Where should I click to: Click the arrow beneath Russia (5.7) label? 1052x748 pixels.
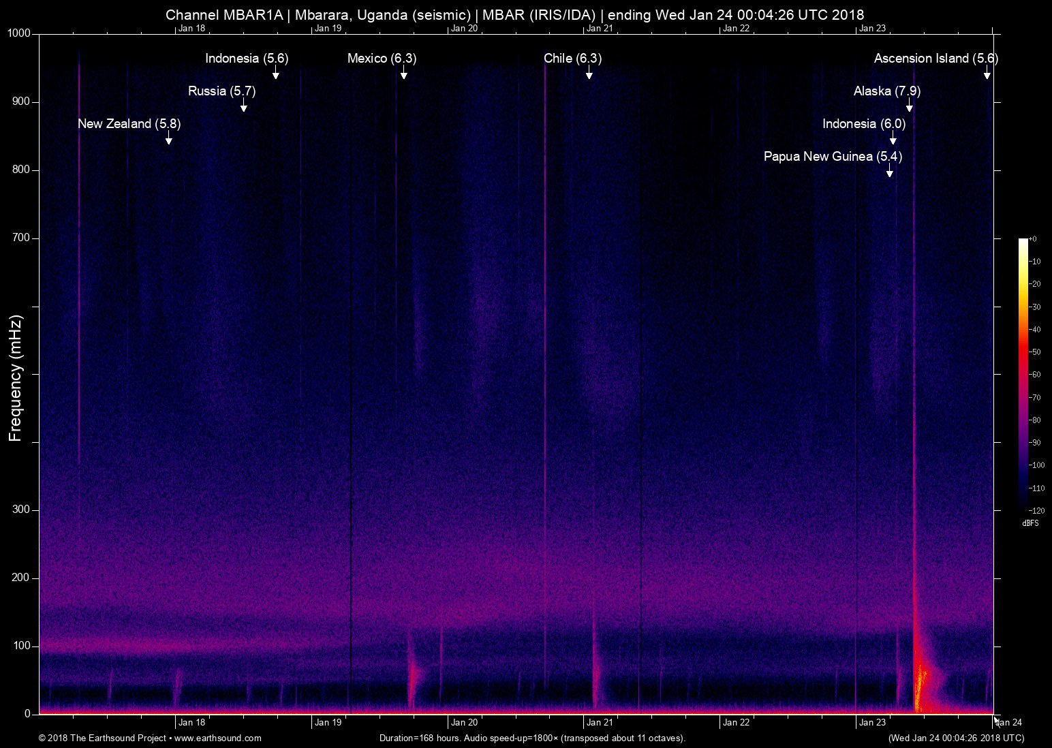[x=243, y=106]
